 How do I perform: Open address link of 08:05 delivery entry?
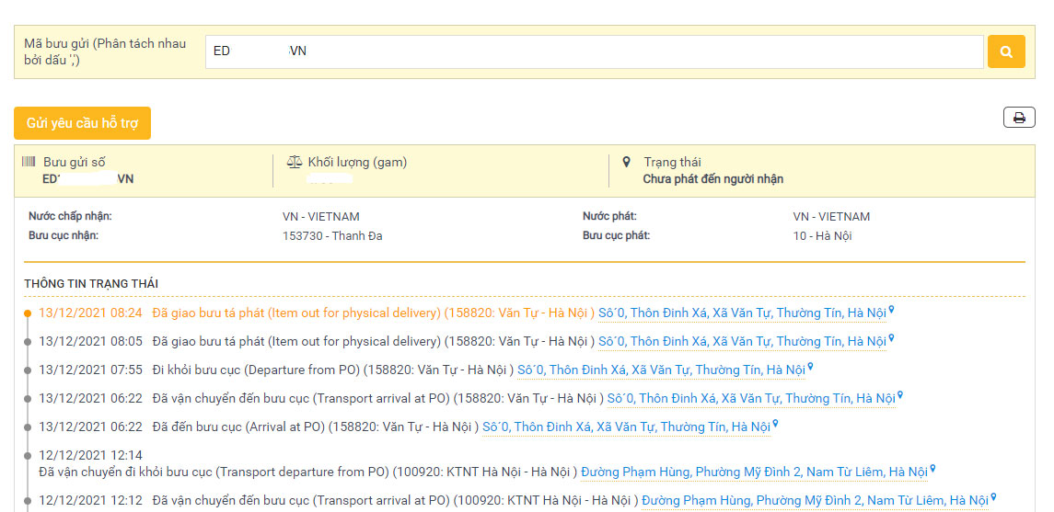[742, 342]
